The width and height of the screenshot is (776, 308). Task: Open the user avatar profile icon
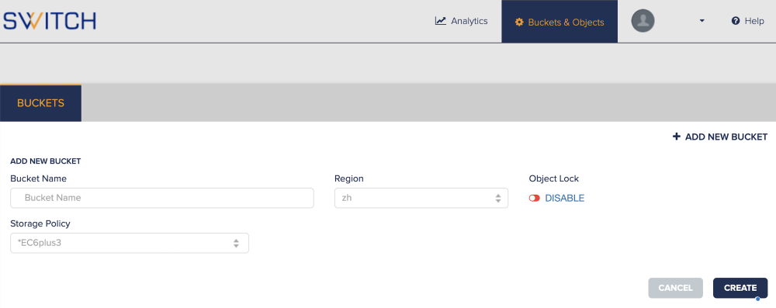point(643,21)
